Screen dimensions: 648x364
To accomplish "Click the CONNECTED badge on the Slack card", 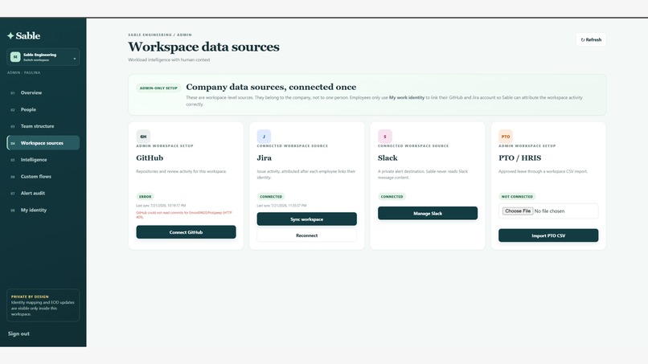I will tap(392, 197).
